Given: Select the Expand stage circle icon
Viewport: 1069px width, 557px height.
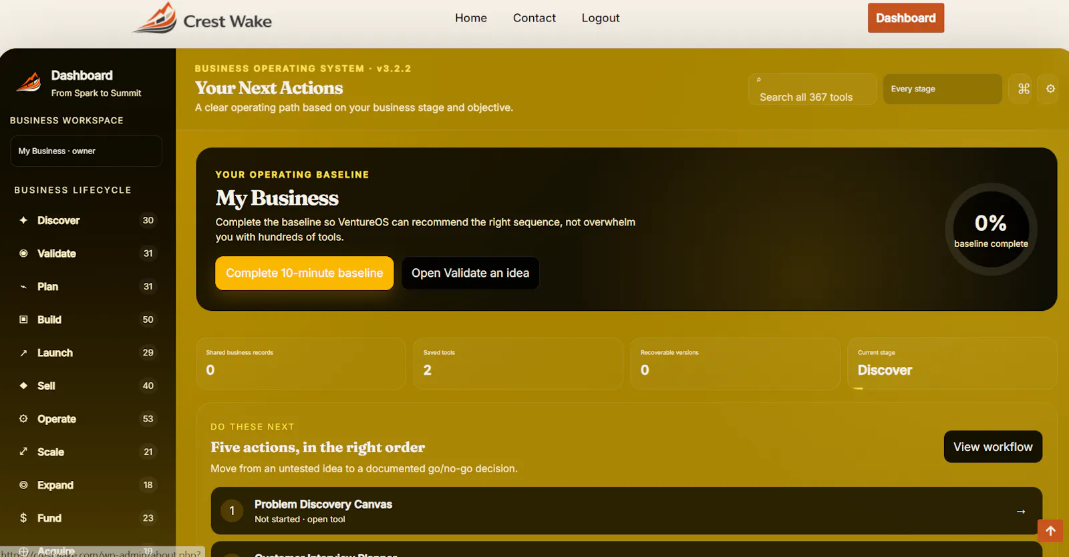Looking at the screenshot, I should click(23, 485).
